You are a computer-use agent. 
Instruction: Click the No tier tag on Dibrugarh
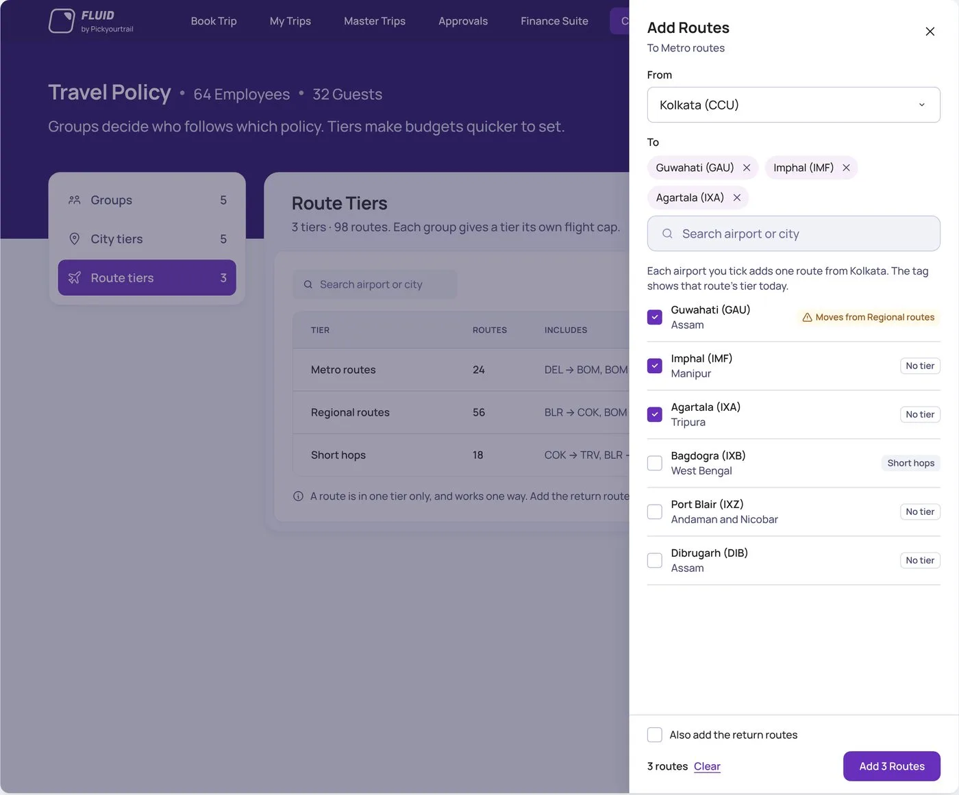(x=920, y=561)
